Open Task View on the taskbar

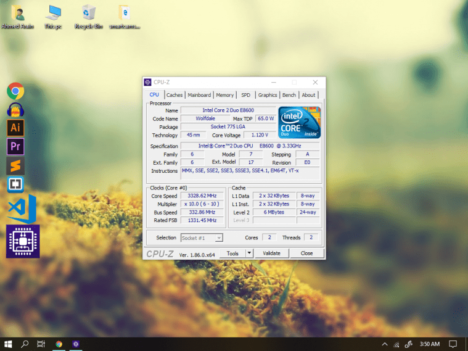pyautogui.click(x=41, y=344)
